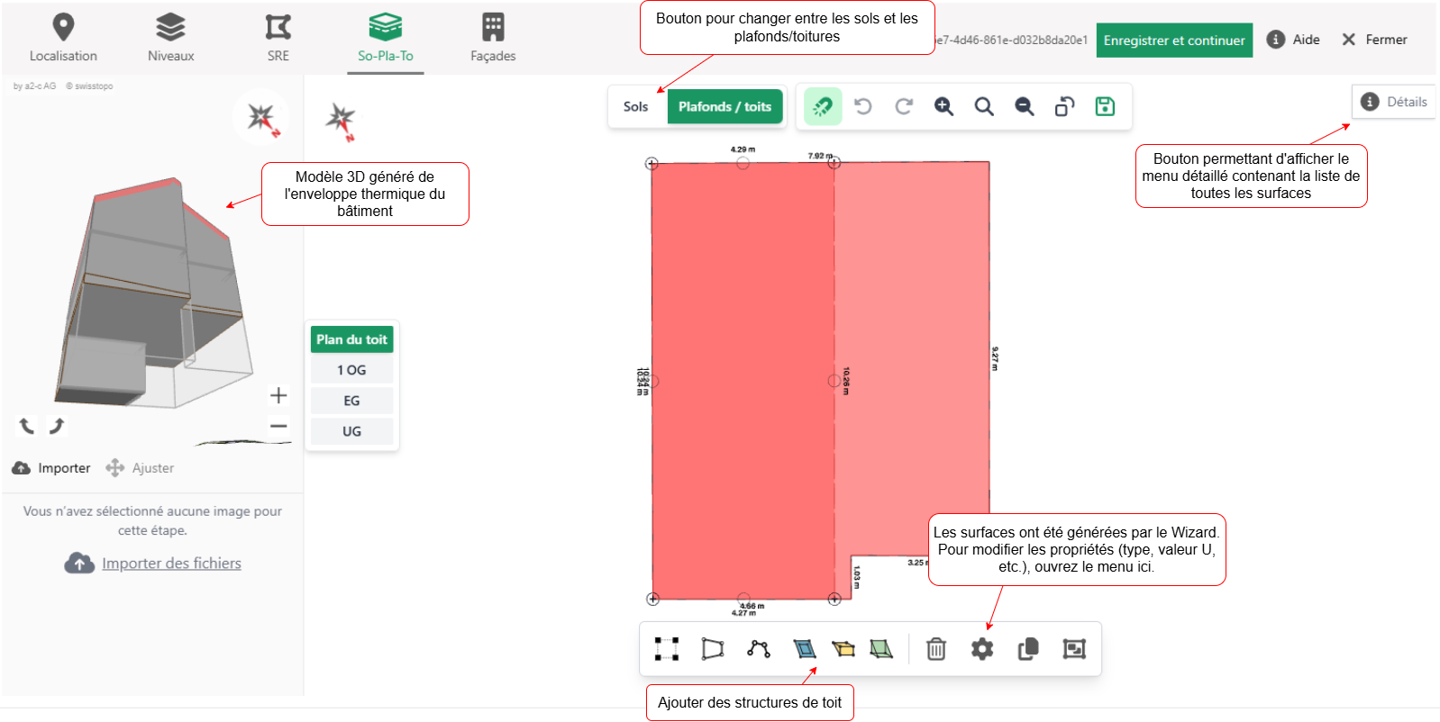This screenshot has width=1440, height=722.
Task: Add a blue roof structure
Action: [804, 649]
